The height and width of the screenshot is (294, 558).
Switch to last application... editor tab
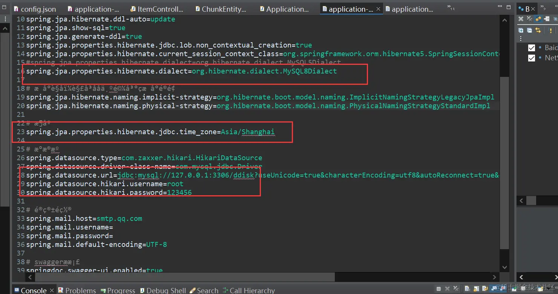click(409, 9)
